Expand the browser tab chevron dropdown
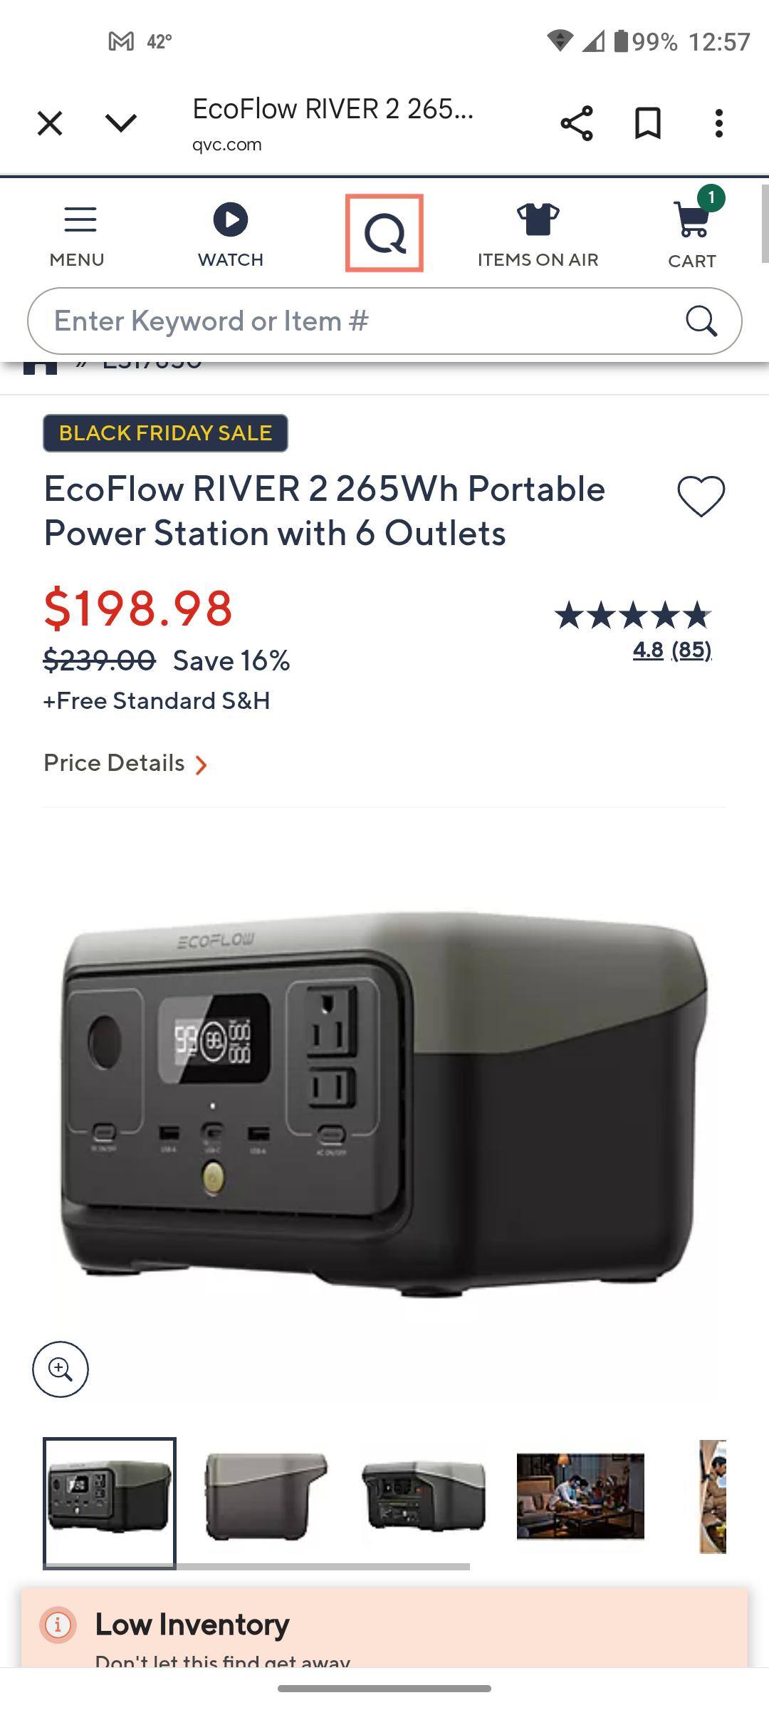 coord(121,123)
